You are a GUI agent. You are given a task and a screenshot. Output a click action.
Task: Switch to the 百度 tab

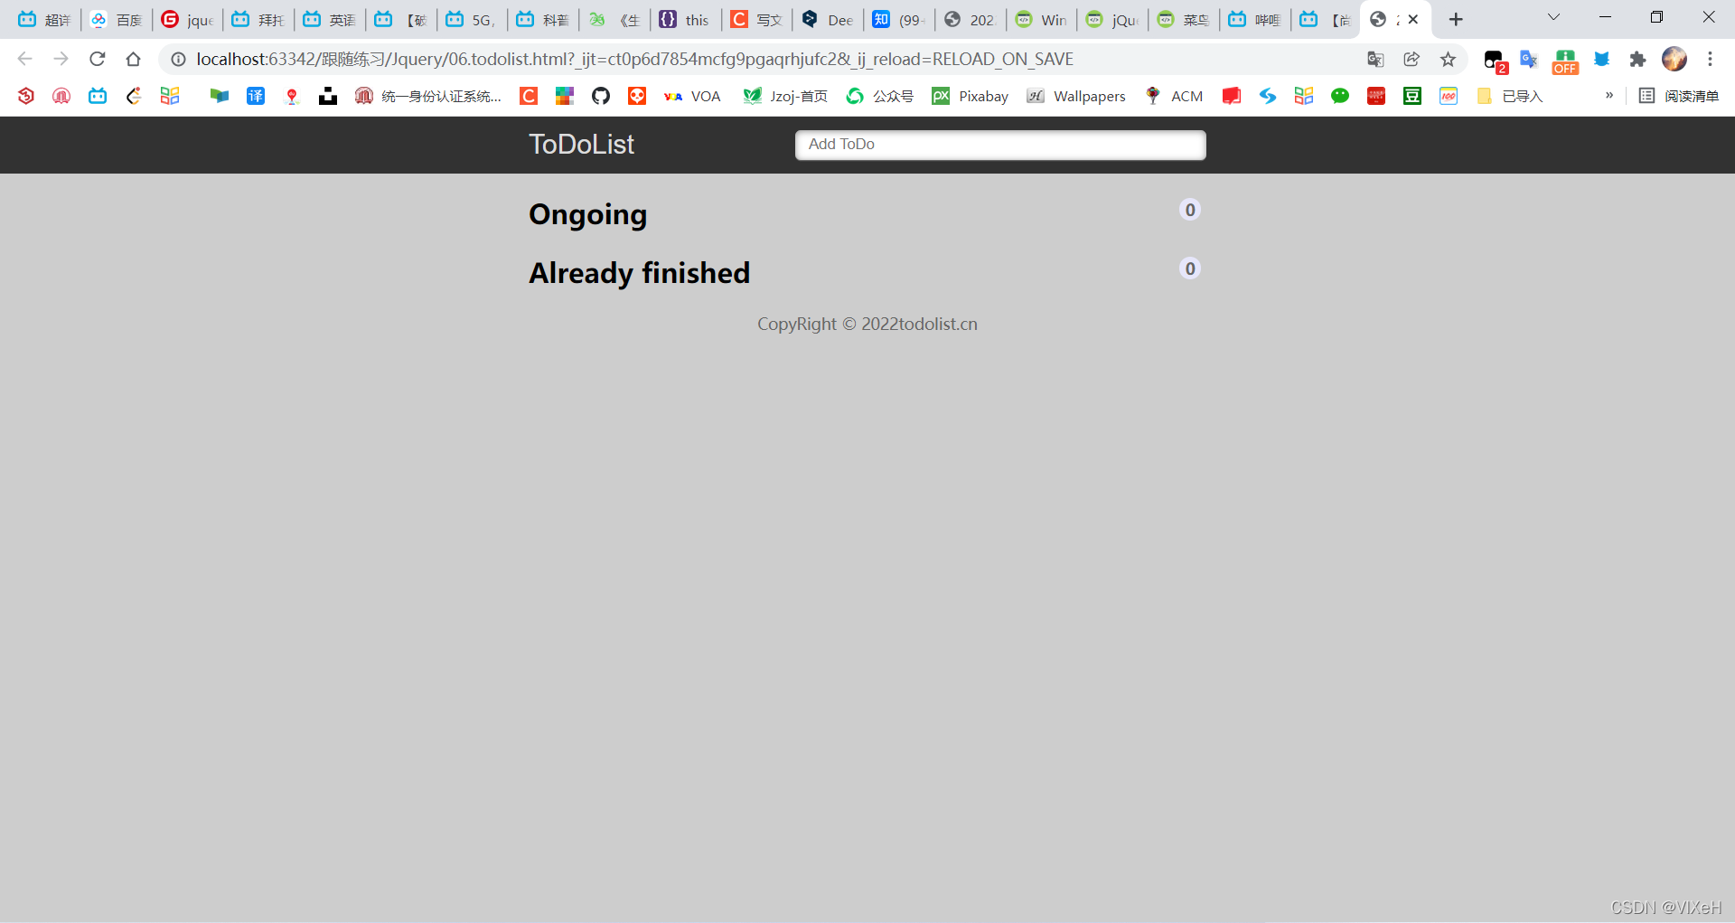coord(116,19)
